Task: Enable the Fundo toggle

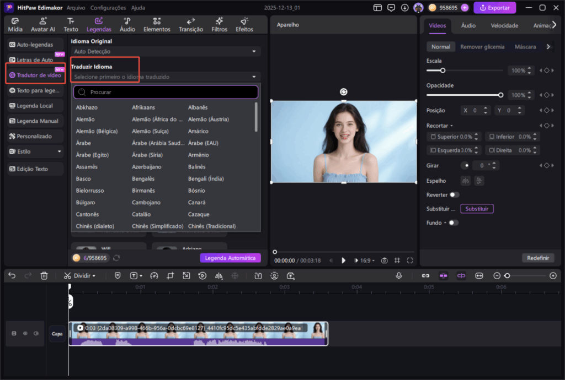Action: (453, 222)
